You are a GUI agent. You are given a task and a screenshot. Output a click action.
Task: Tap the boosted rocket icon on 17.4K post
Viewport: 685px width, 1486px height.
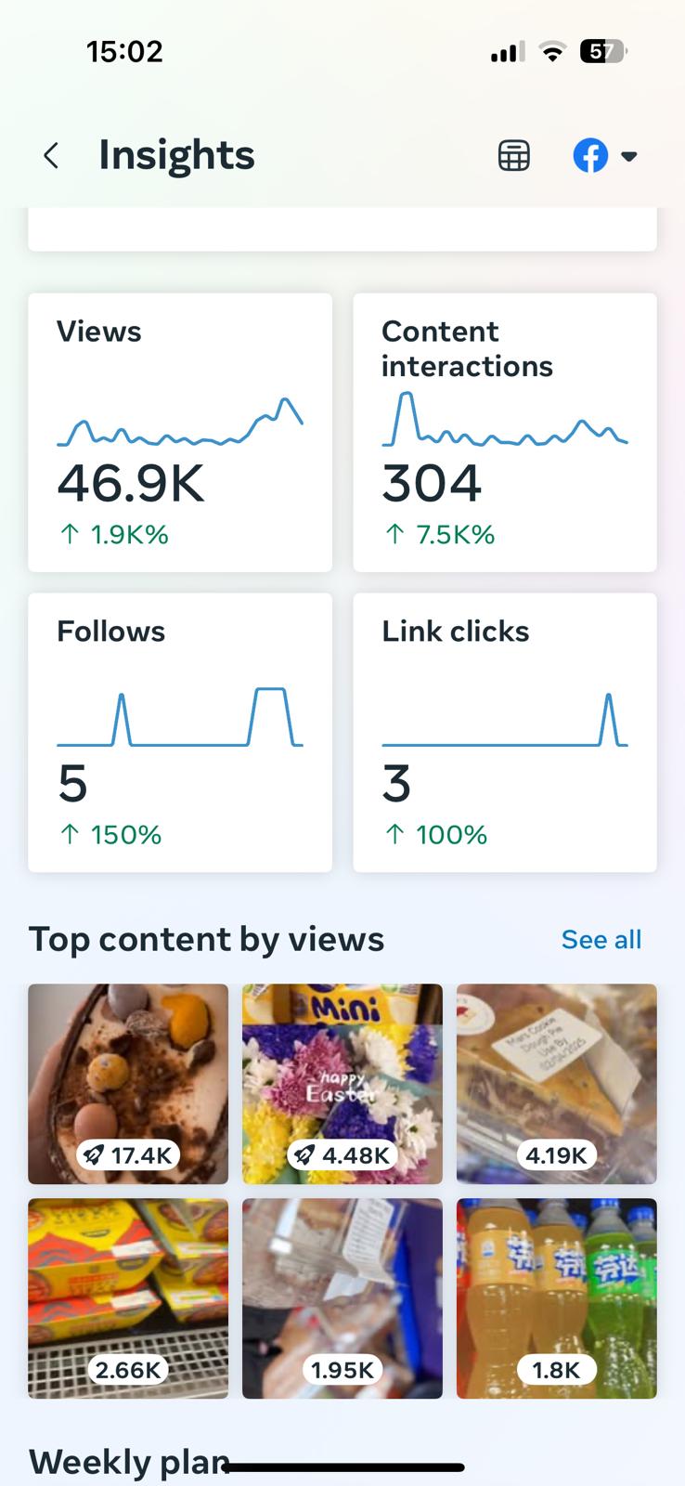point(93,1155)
